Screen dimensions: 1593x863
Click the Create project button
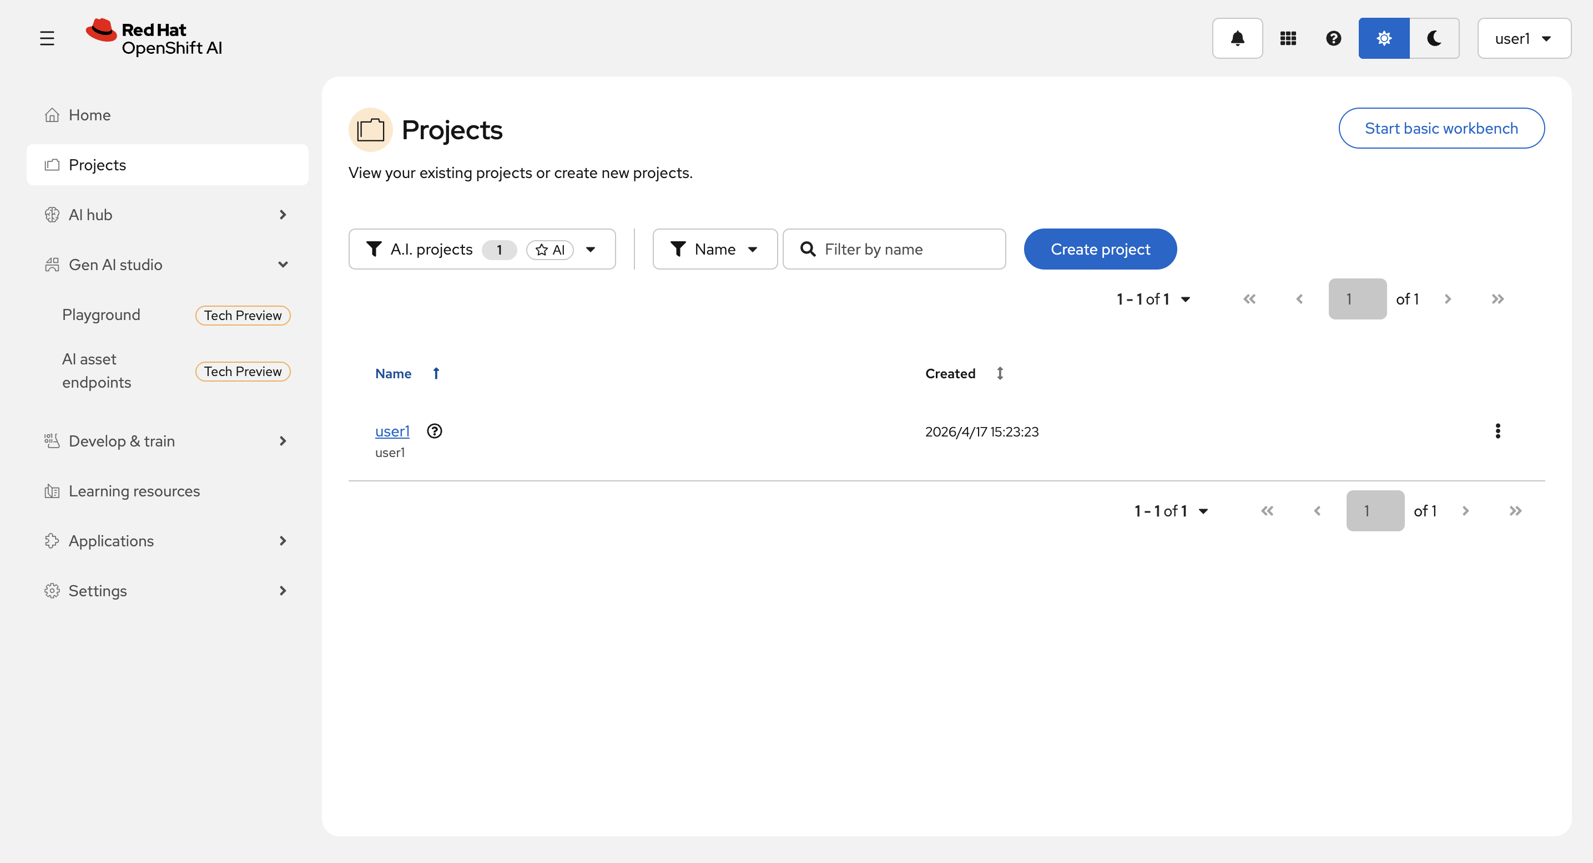pos(1100,249)
